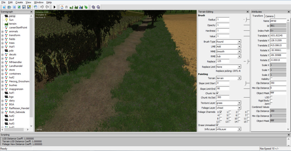Select the terrain info layer paint icon
Image resolution: width=291 pixels, height=151 pixels.
(81, 7)
